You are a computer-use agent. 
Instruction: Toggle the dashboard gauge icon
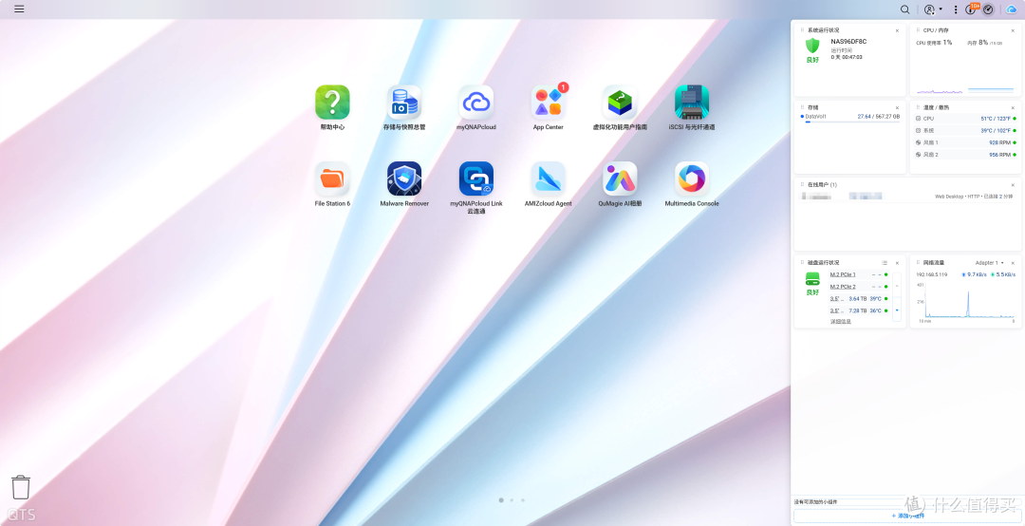pos(988,9)
